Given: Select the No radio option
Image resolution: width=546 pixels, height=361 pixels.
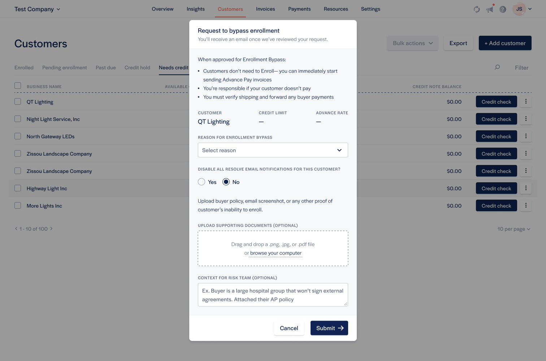Looking at the screenshot, I should [x=226, y=182].
